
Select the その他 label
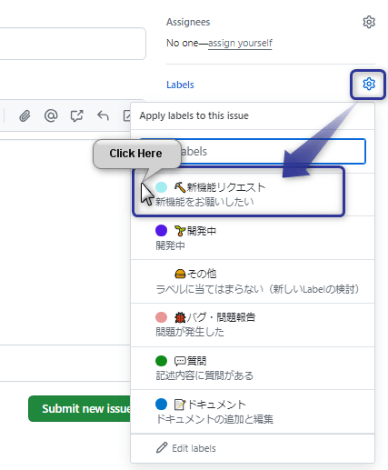point(253,281)
